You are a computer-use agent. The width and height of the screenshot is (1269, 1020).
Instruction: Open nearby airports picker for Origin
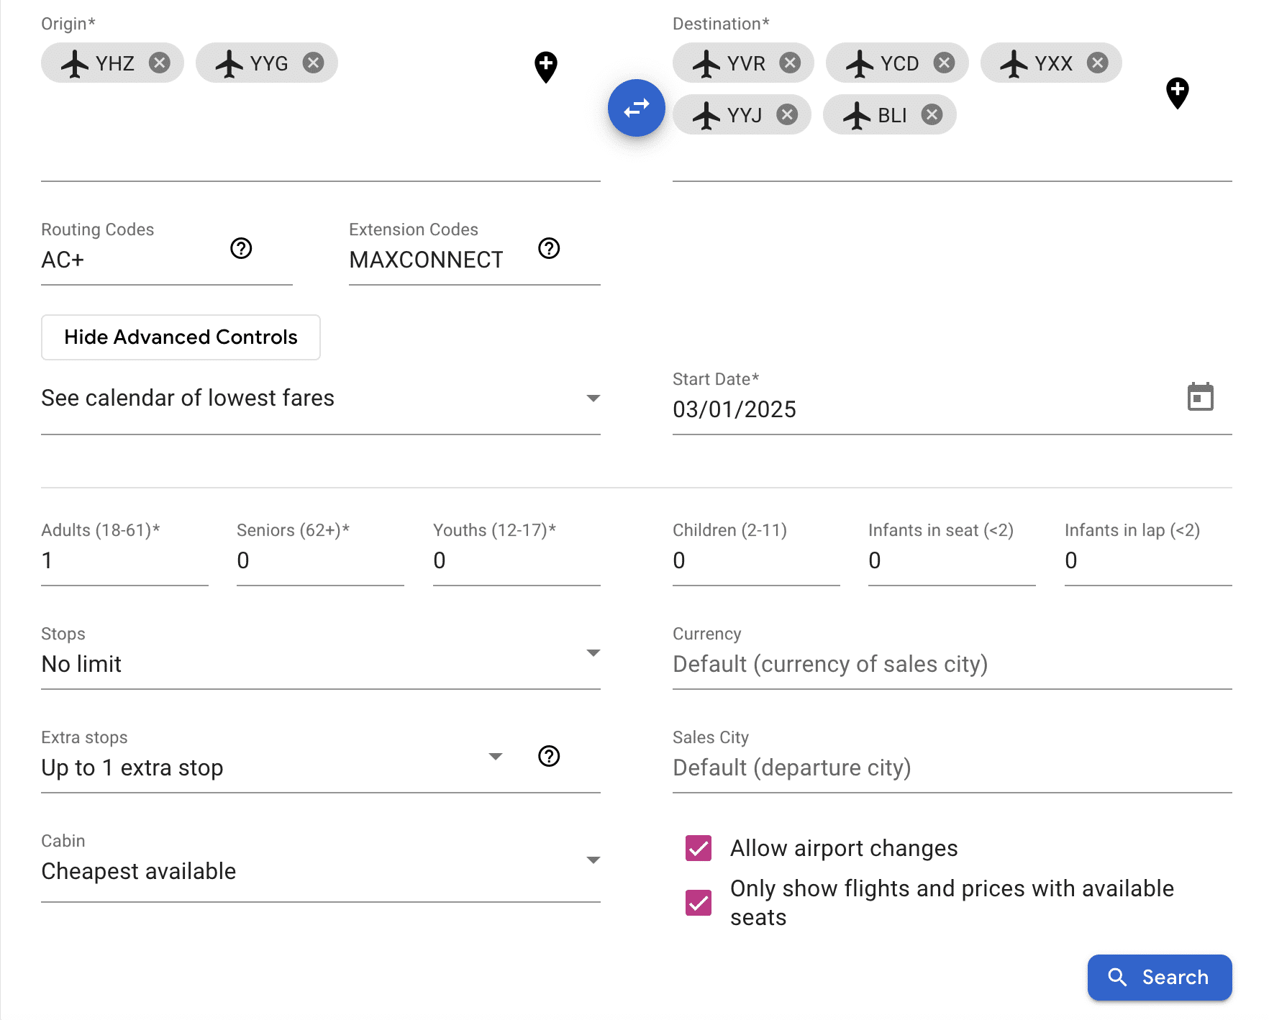click(546, 66)
